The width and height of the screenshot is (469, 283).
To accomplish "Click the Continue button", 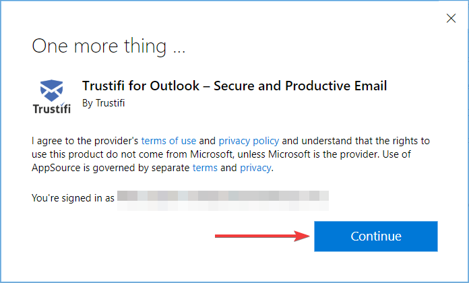I will click(x=376, y=236).
